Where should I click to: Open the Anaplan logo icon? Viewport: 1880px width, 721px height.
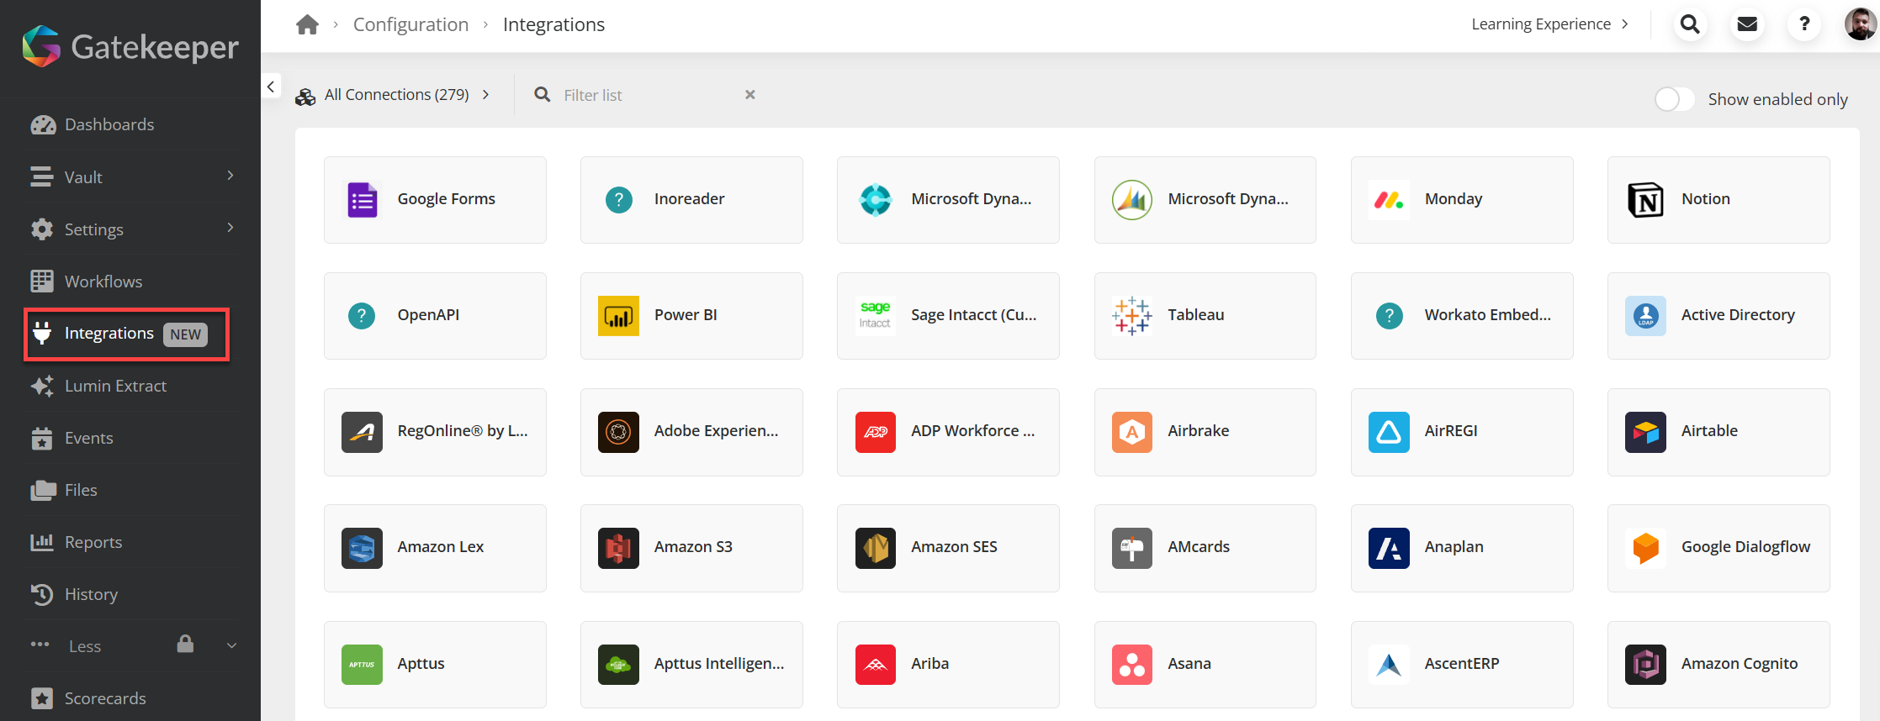[x=1389, y=548]
